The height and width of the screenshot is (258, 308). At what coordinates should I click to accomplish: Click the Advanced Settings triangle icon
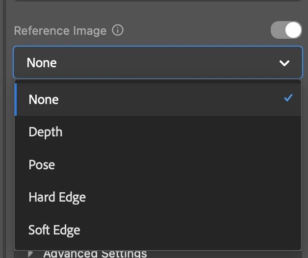(31, 254)
